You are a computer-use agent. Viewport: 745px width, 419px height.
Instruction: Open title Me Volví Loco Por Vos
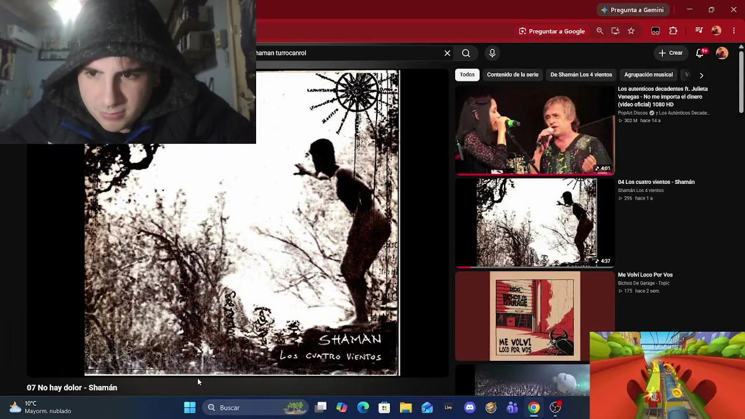pyautogui.click(x=645, y=275)
